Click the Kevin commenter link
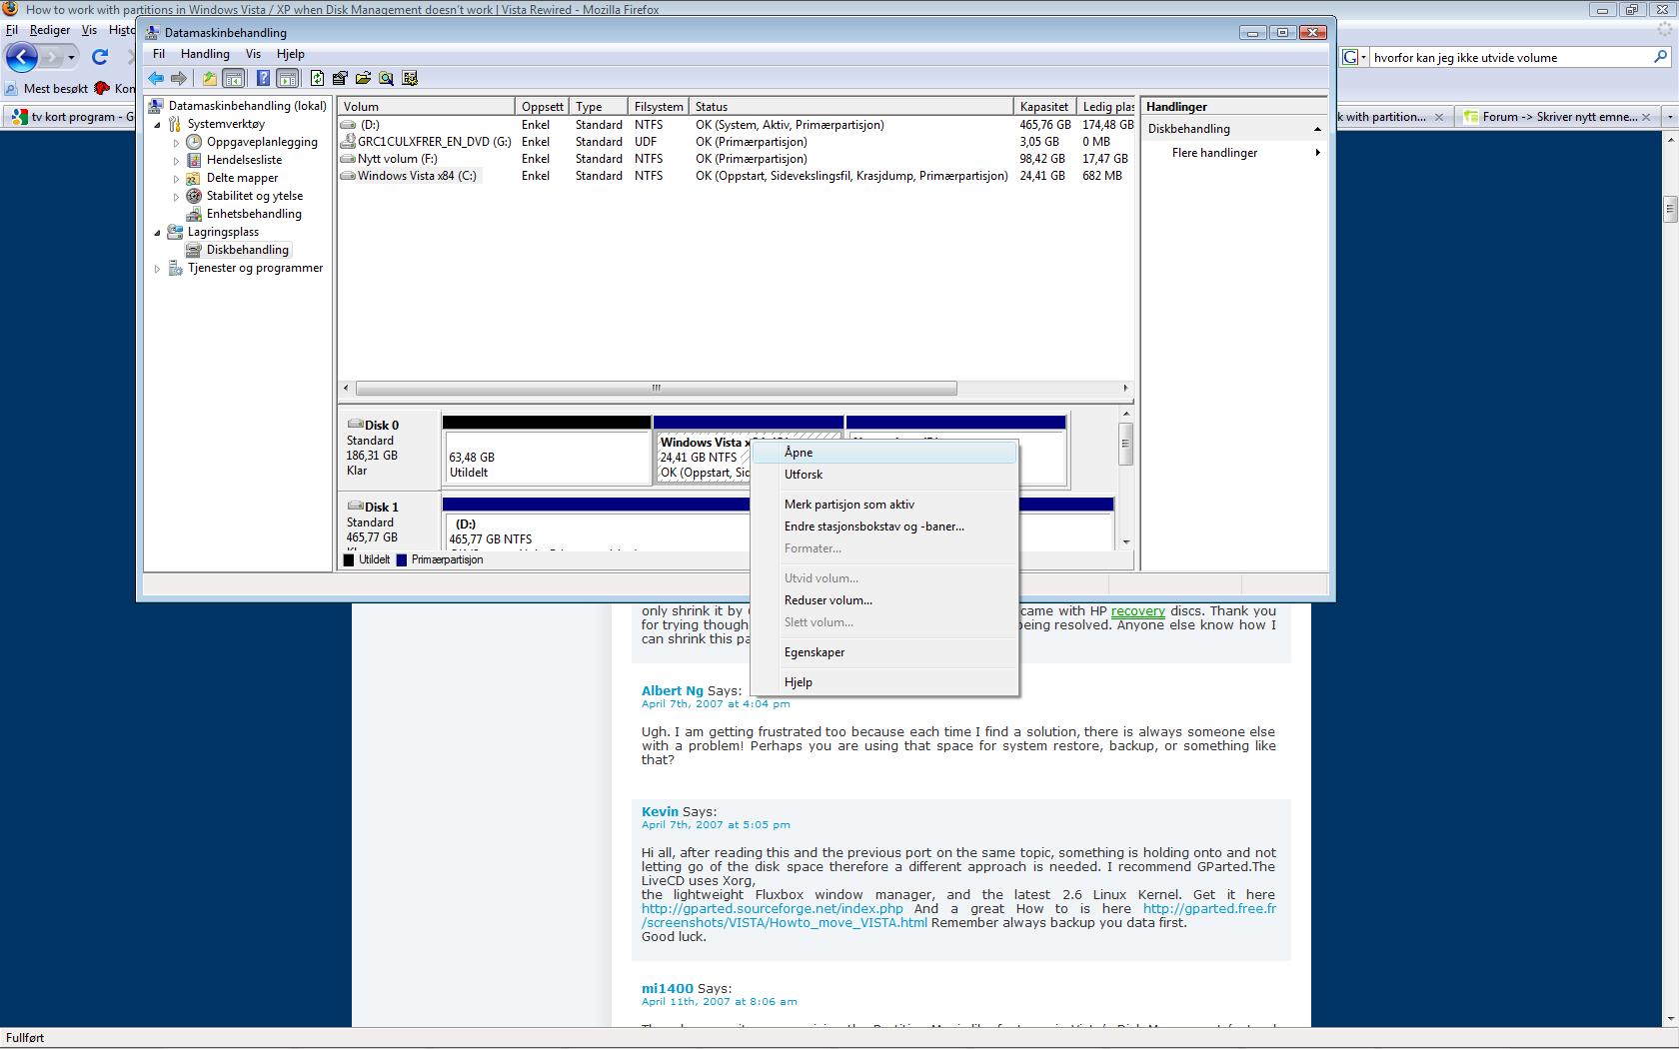The image size is (1679, 1049). (660, 811)
